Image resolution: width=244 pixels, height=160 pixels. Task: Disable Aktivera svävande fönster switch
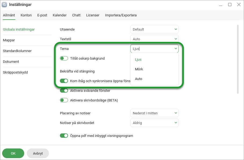click(64, 90)
